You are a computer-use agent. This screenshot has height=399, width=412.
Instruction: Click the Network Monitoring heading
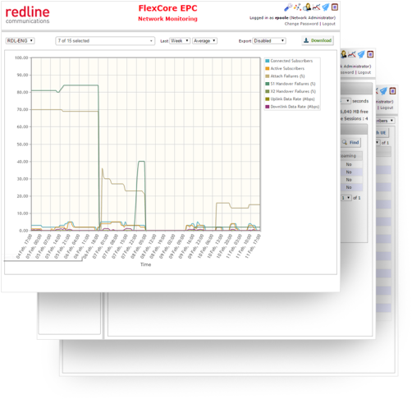[167, 19]
